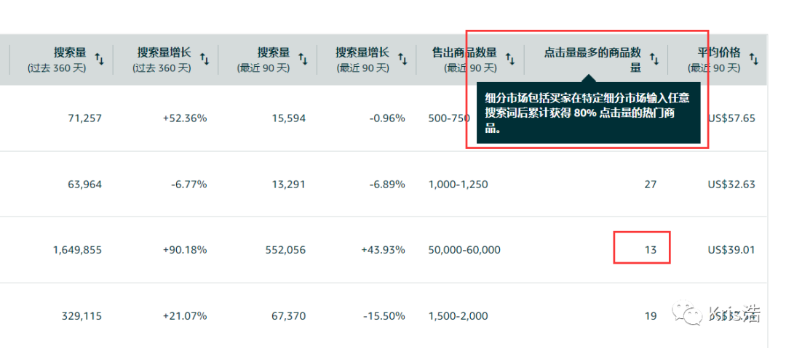
Task: Select the 售出商品数量 column header label
Action: (x=464, y=53)
